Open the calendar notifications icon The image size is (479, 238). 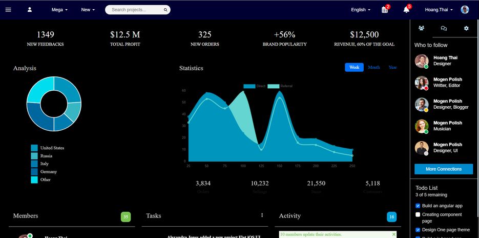[x=385, y=9]
